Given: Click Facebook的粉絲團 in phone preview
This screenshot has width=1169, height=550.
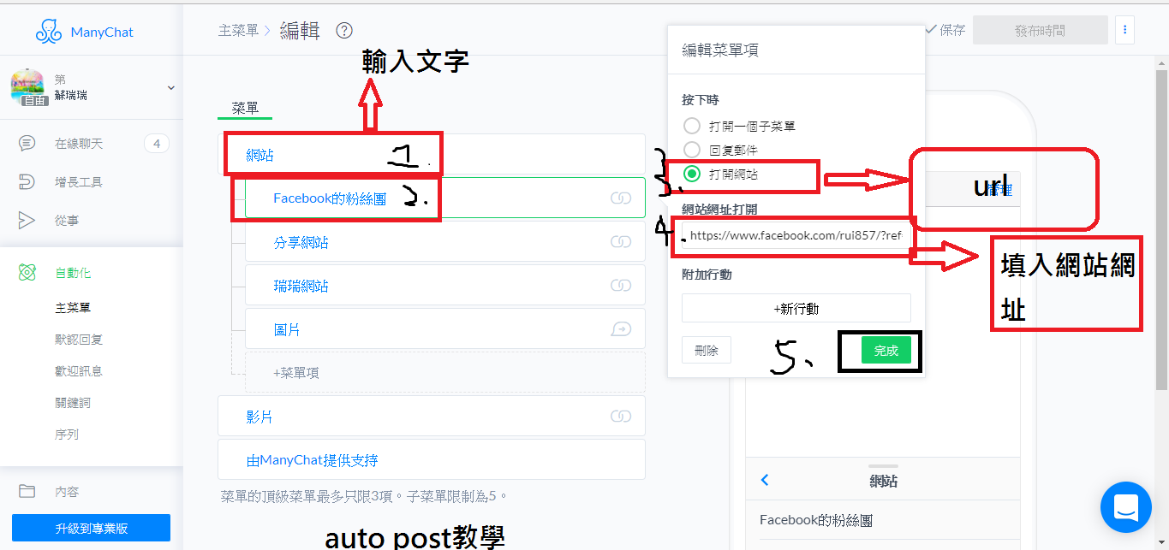Looking at the screenshot, I should click(x=816, y=519).
